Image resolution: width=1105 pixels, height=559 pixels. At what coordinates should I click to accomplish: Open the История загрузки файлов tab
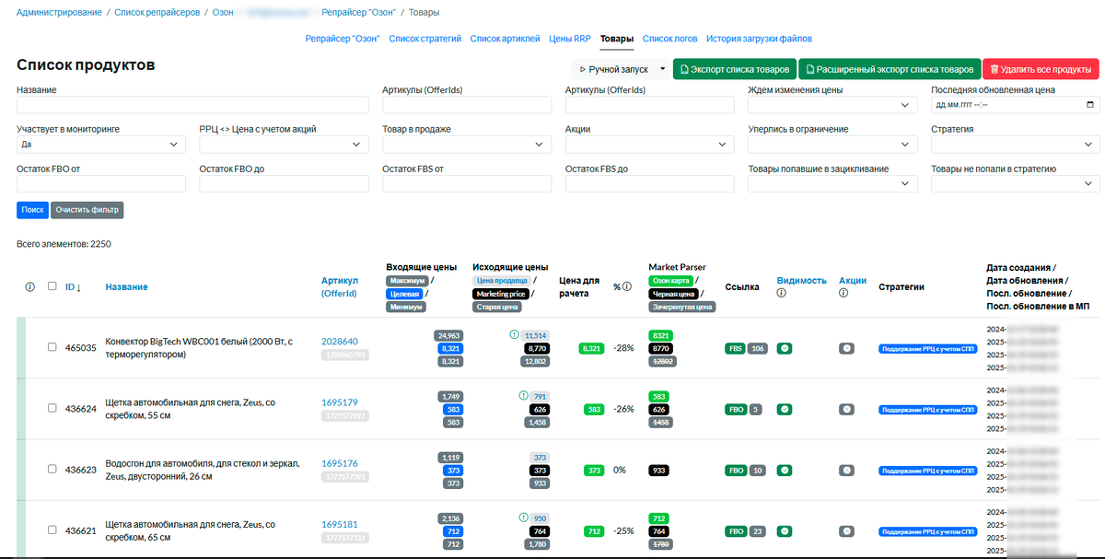(x=759, y=39)
